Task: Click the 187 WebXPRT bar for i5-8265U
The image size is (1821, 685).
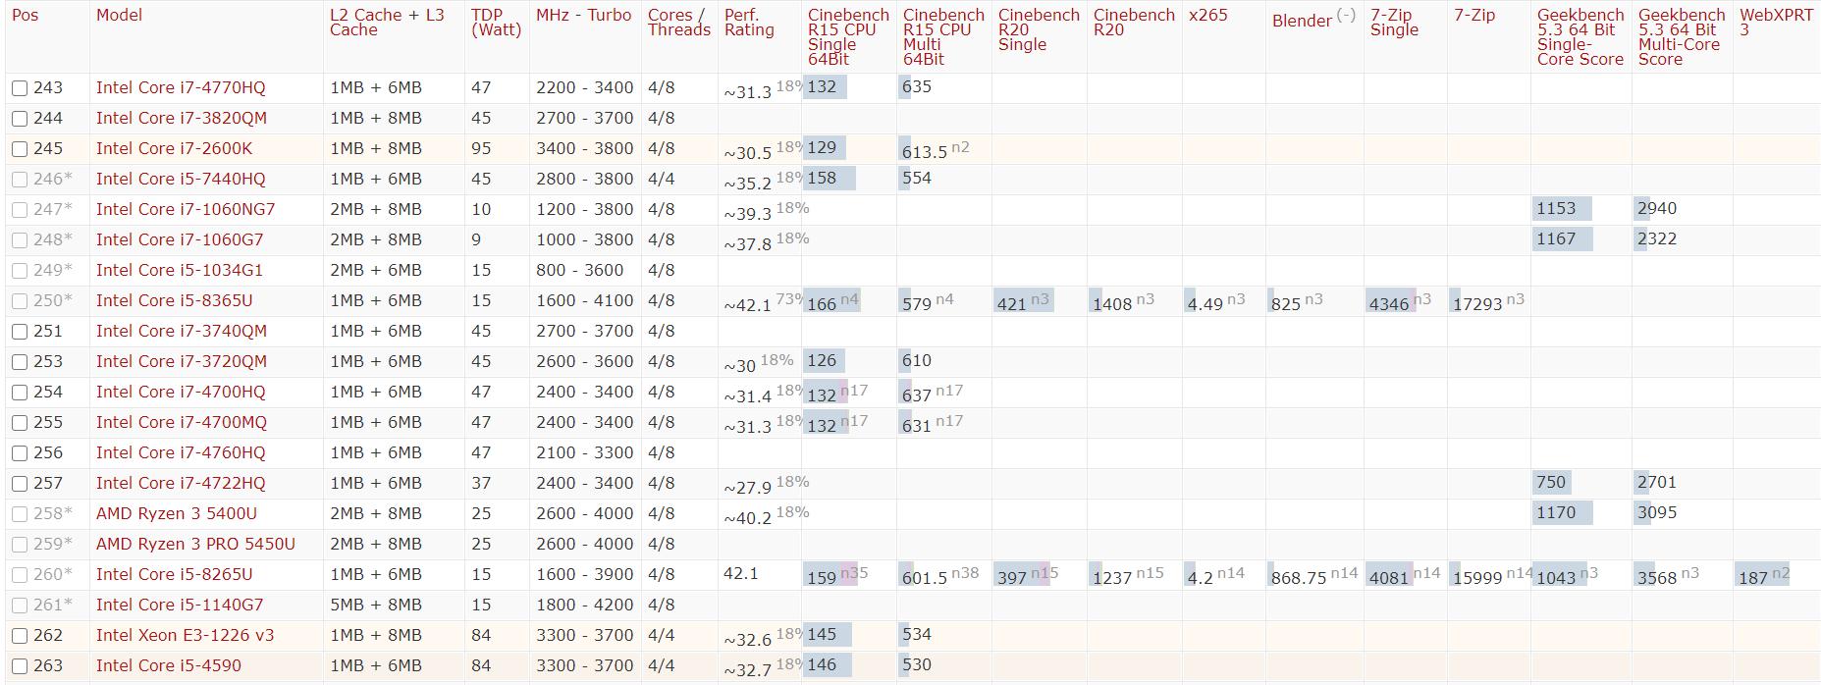Action: 1762,575
